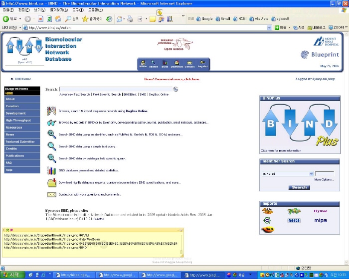The height and width of the screenshot is (279, 349).
Task: Open the Advanced Text Search link
Action: click(x=75, y=94)
